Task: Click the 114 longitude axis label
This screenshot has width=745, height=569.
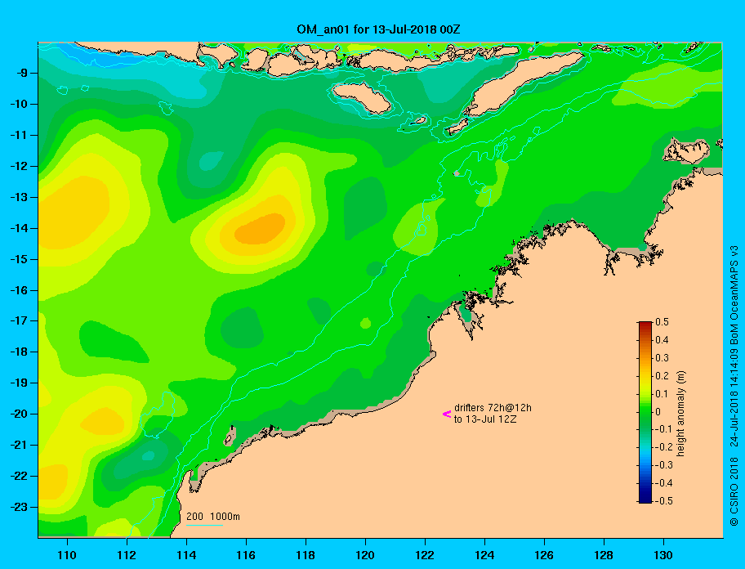Action: coord(186,555)
